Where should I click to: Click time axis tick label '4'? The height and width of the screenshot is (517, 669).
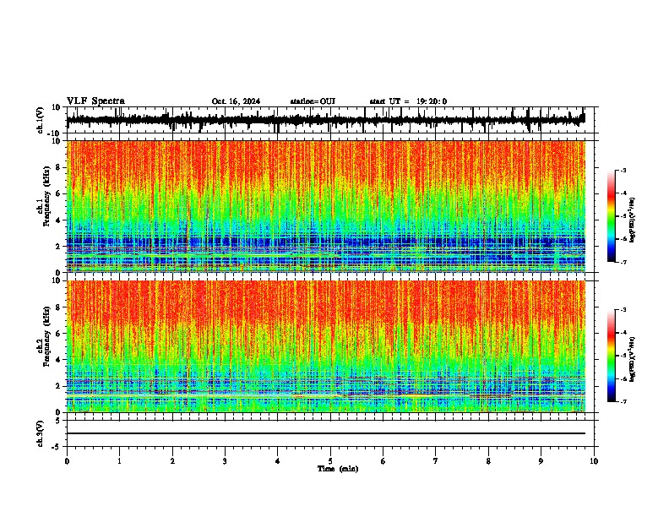278,461
